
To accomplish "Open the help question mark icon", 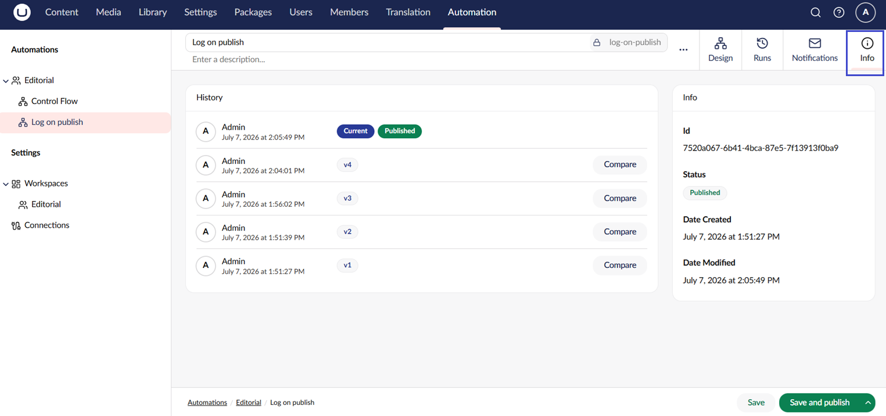I will pos(839,12).
